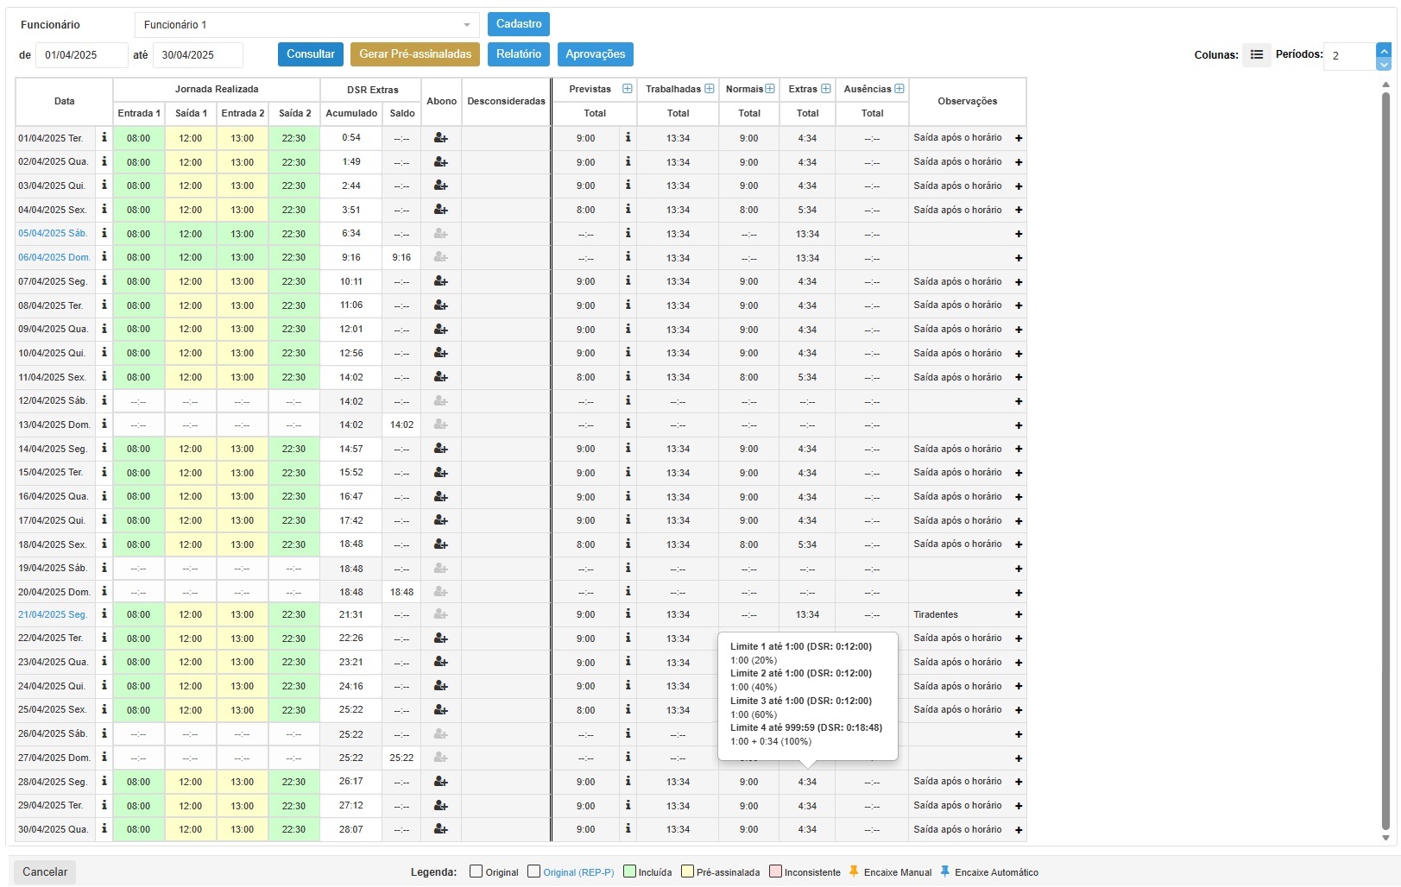
Task: Open info icon beside date 10/04/2025 Qui.
Action: [x=104, y=352]
